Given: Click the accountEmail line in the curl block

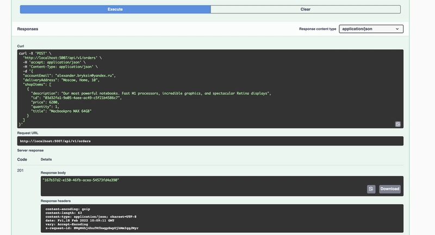Looking at the screenshot, I should pos(70,75).
